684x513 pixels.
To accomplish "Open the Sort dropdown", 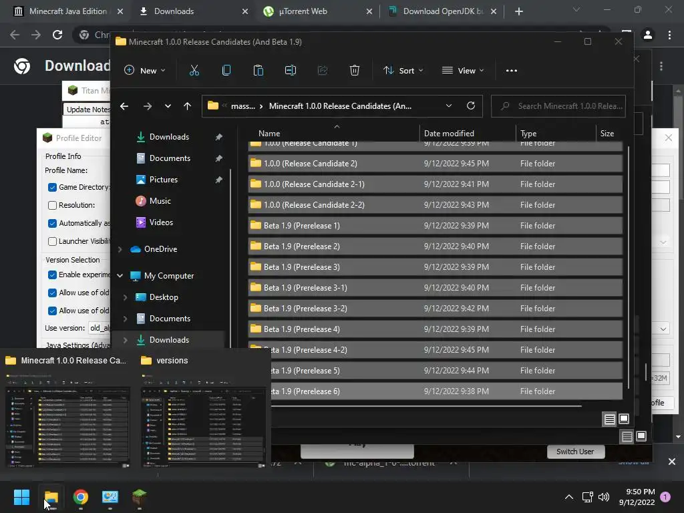I will tap(403, 70).
